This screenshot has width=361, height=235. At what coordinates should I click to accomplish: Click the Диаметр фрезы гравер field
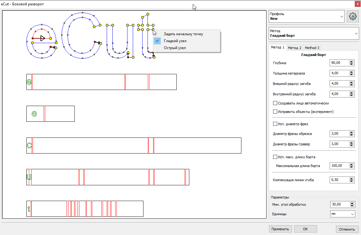tap(339, 144)
